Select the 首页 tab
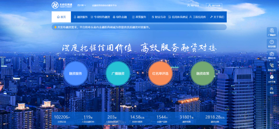The width and height of the screenshot is (279, 129). pyautogui.click(x=61, y=17)
